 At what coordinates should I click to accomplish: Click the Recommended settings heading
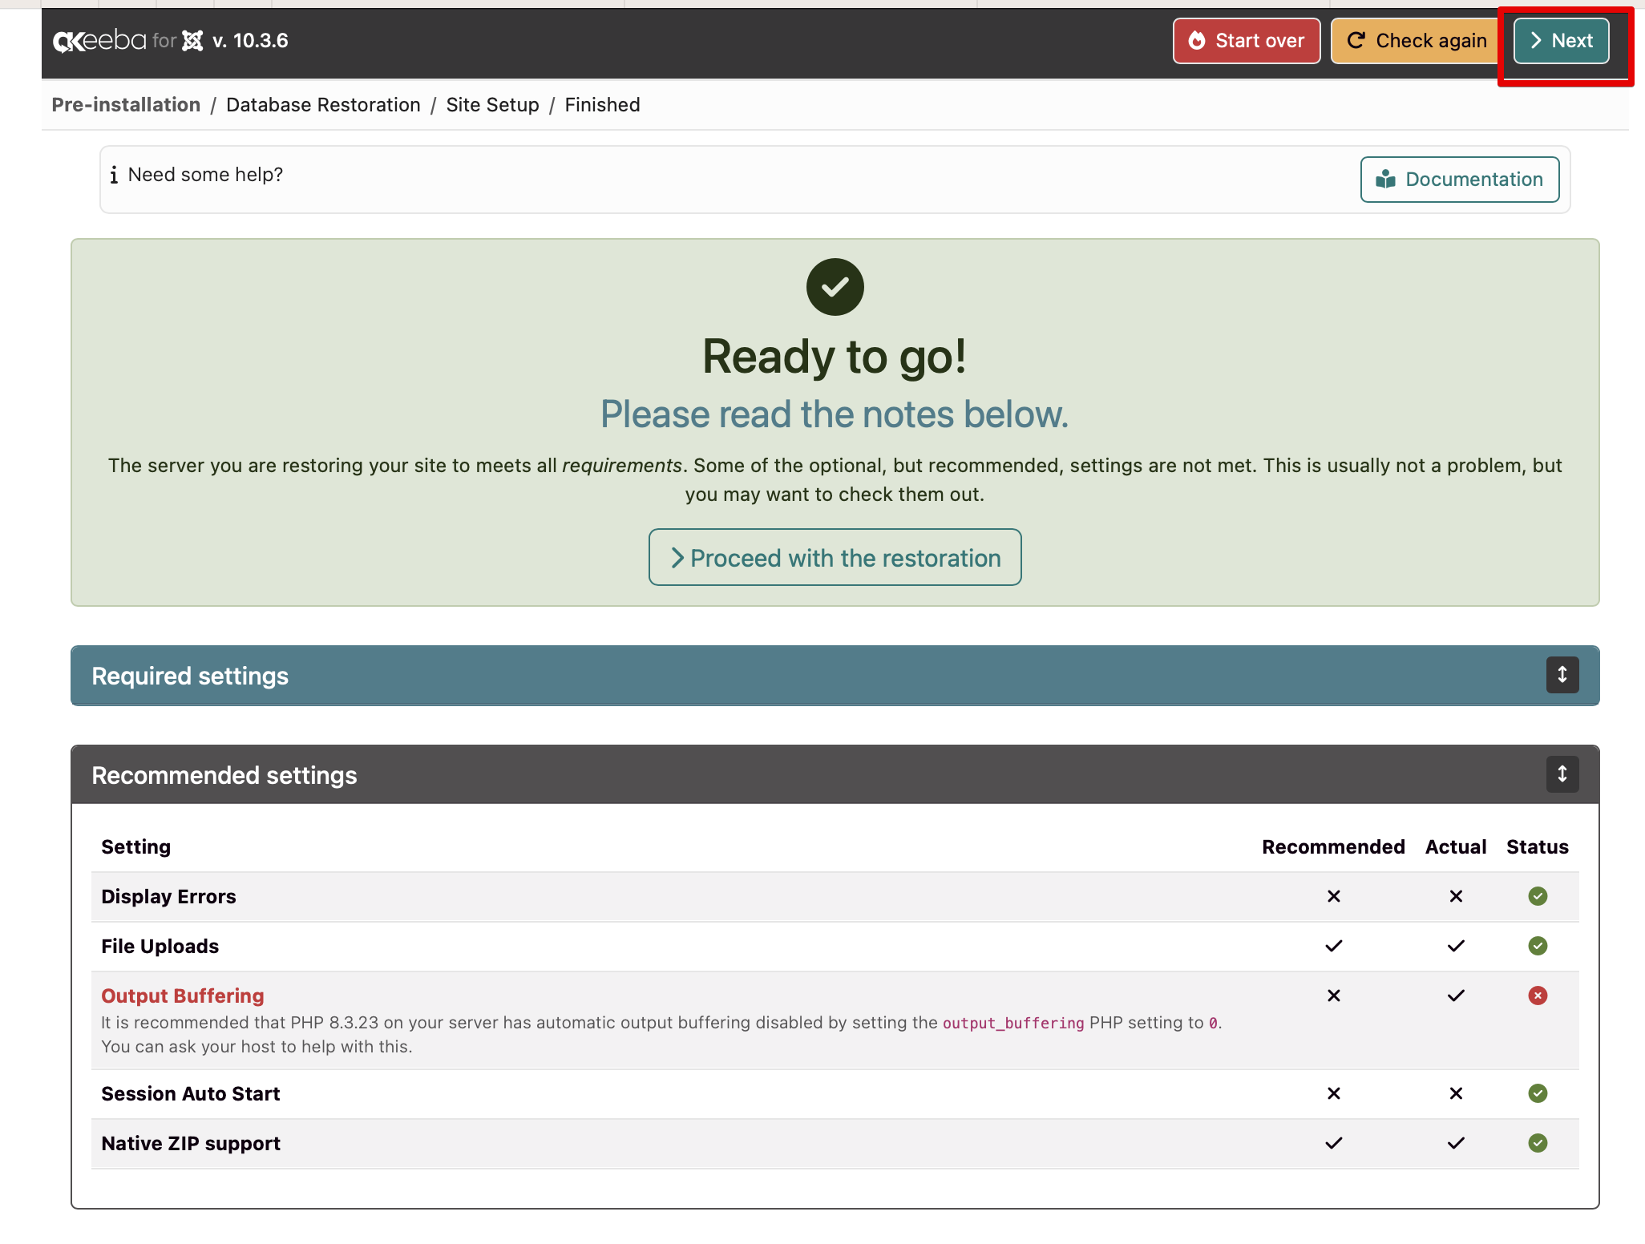[224, 775]
